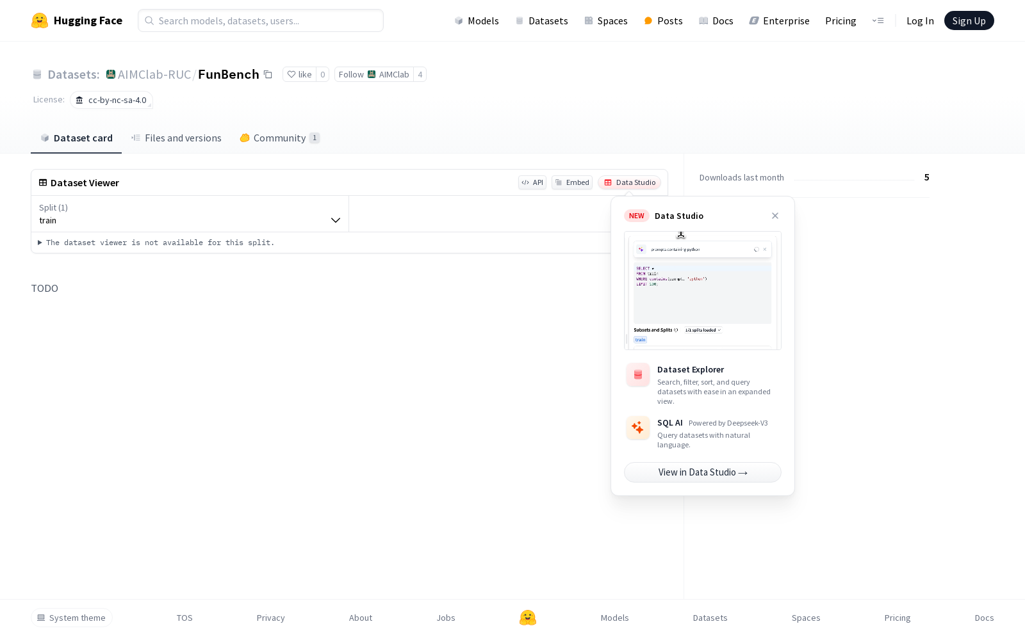Image resolution: width=1025 pixels, height=640 pixels.
Task: Click the Downloads last month label
Action: [x=742, y=177]
